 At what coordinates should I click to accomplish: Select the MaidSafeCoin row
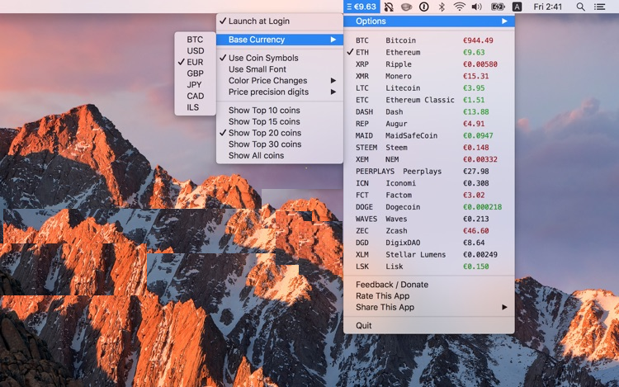point(428,135)
